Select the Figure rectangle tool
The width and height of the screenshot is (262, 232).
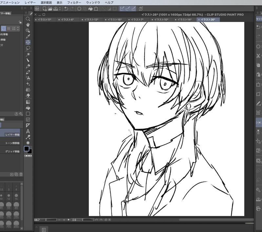tap(28, 114)
